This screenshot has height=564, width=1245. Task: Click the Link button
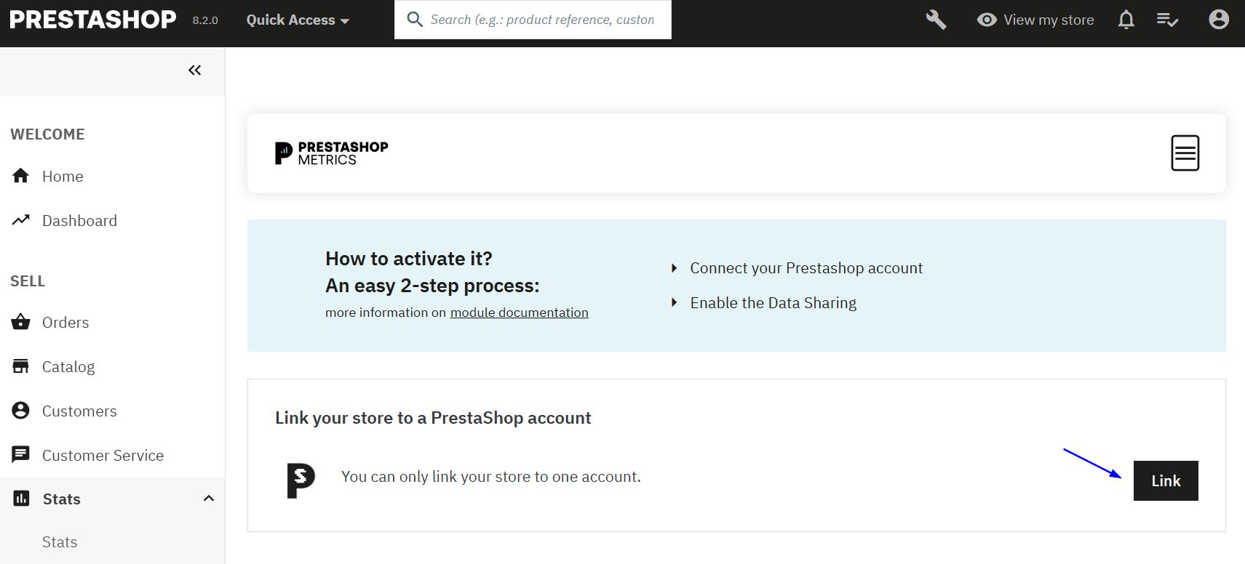click(x=1166, y=480)
